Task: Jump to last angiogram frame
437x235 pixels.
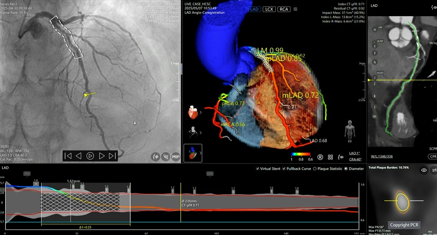Action: pyautogui.click(x=112, y=156)
